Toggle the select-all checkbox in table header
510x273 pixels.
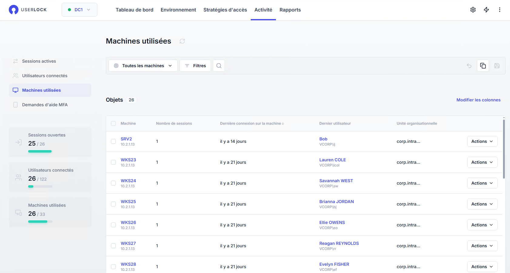point(113,123)
